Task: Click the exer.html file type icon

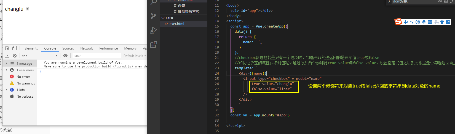Action: pyautogui.click(x=166, y=24)
